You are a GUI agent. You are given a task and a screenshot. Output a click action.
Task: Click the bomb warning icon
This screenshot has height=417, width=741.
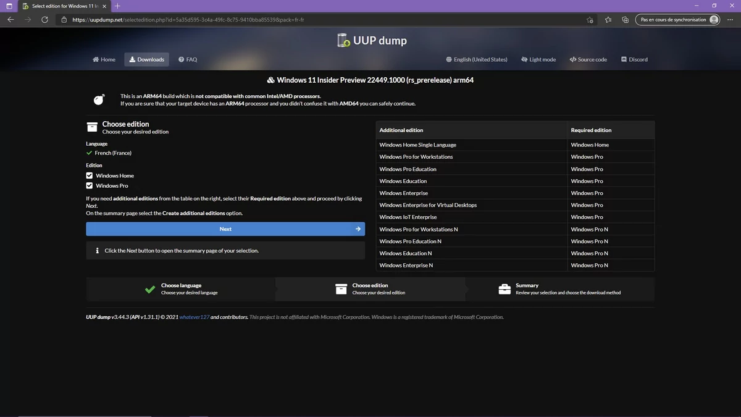point(99,99)
